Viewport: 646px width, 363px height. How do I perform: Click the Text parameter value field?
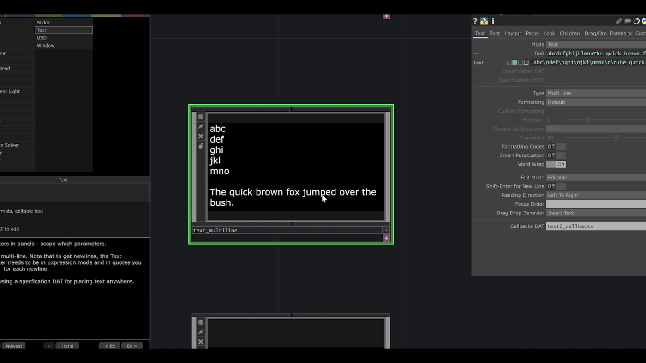coord(596,54)
